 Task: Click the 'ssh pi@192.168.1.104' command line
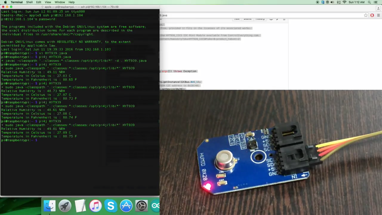click(x=42, y=15)
